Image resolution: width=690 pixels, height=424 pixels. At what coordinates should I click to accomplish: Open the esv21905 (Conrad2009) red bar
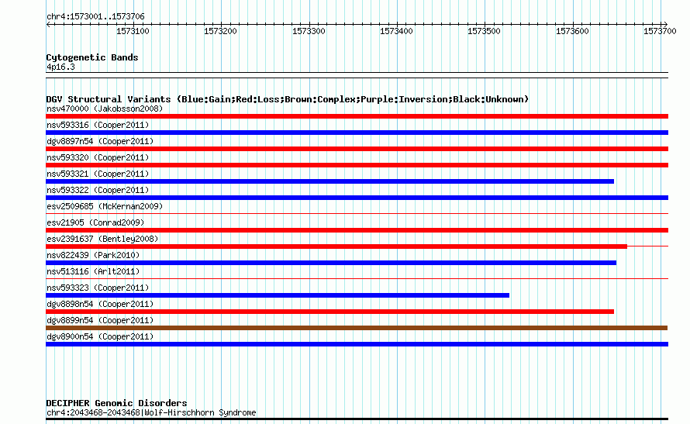[357, 230]
